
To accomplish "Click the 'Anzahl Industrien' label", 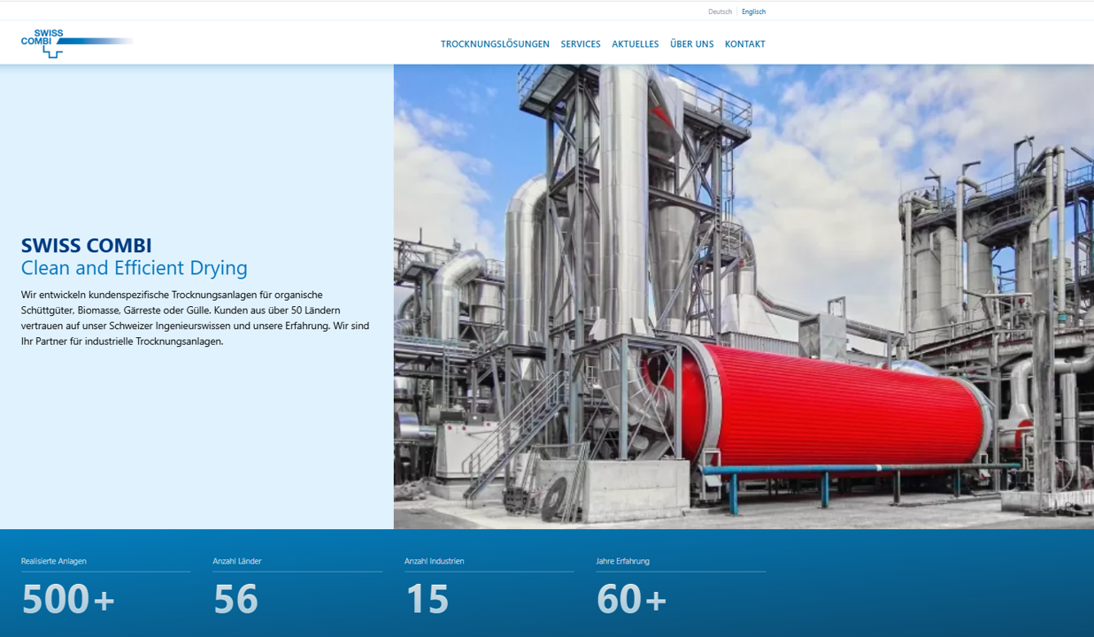I will click(x=434, y=561).
